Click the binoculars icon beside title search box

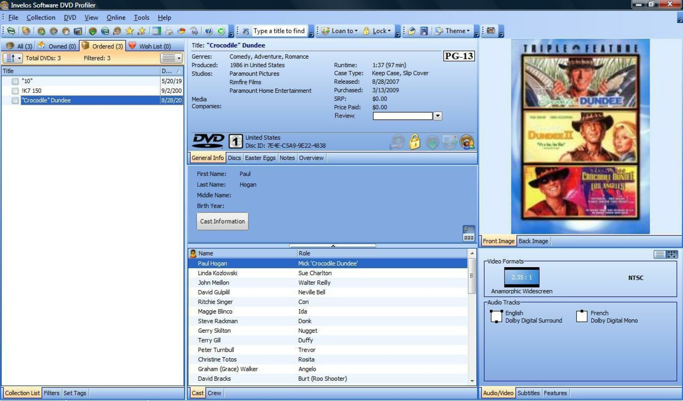(246, 31)
